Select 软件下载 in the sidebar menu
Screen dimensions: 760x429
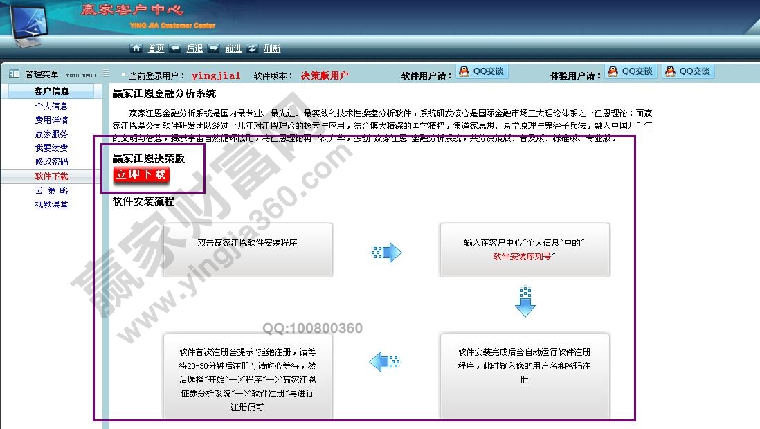click(52, 176)
